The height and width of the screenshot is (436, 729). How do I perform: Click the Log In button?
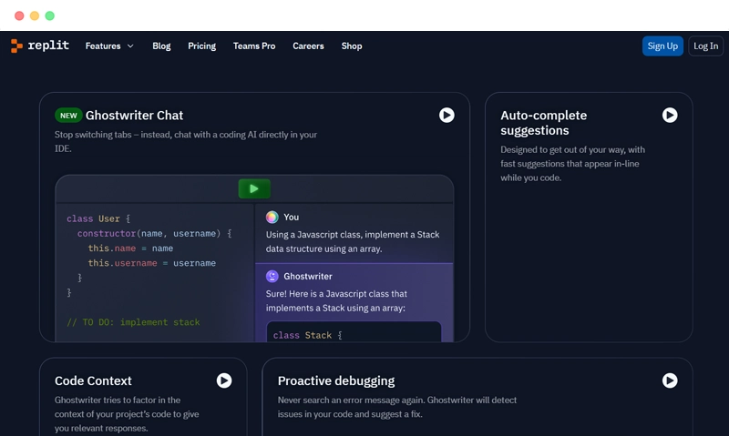(x=705, y=46)
